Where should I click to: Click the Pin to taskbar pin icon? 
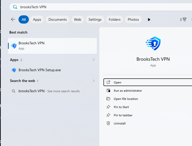point(108,115)
